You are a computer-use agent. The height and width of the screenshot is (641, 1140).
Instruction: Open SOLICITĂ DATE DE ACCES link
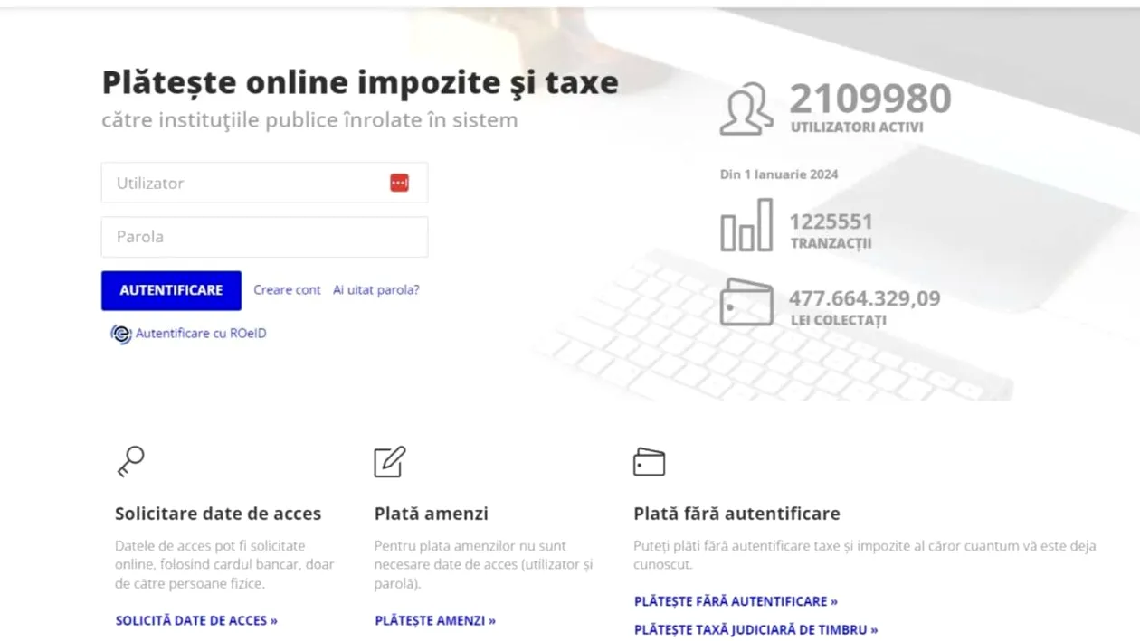(x=196, y=620)
